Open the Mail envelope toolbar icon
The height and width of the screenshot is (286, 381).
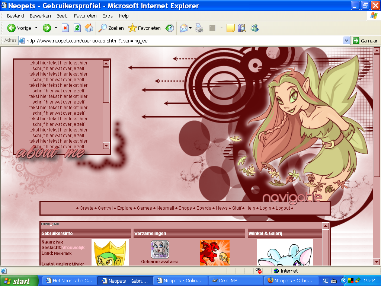tap(184, 28)
